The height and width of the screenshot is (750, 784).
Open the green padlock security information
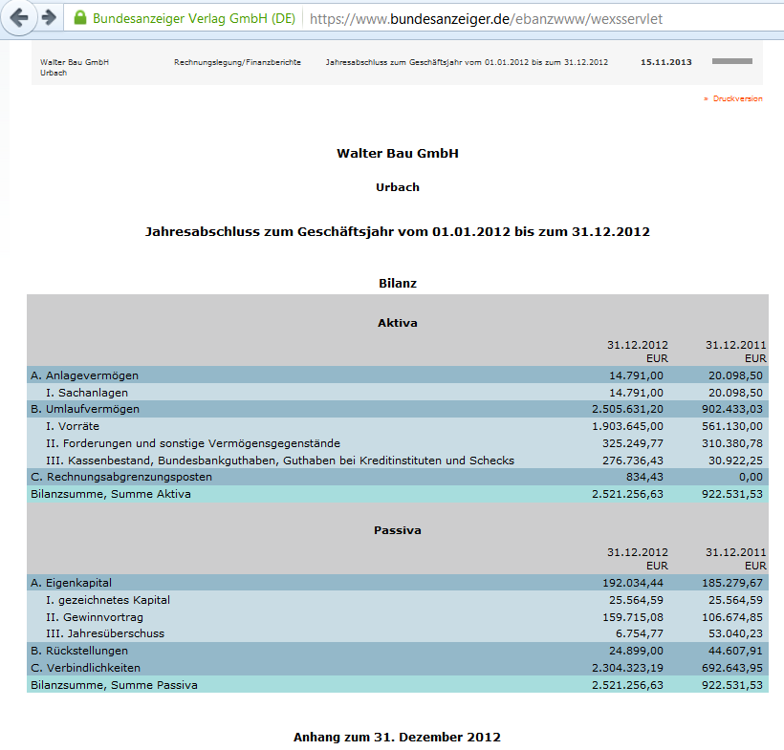pos(82,16)
